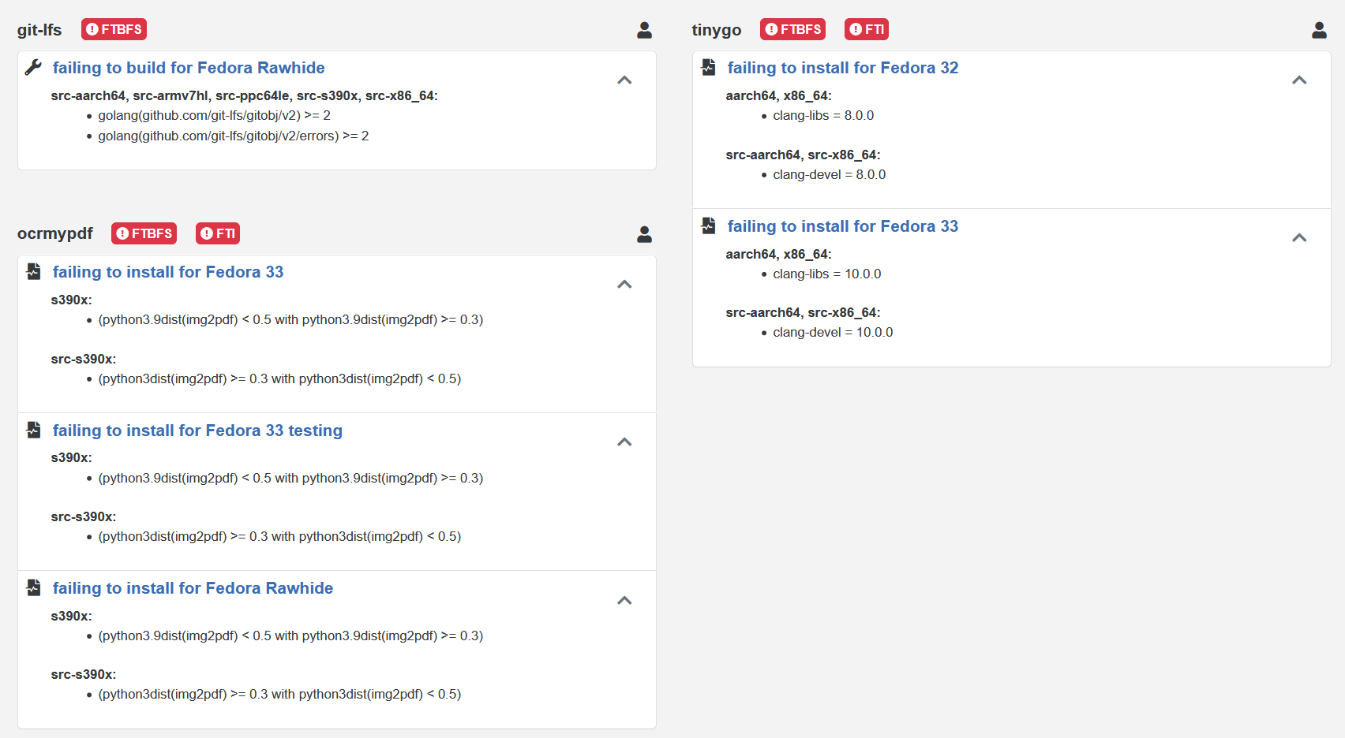Open the git-lfs maintainer user icon
Viewport: 1345px width, 738px height.
pyautogui.click(x=645, y=30)
